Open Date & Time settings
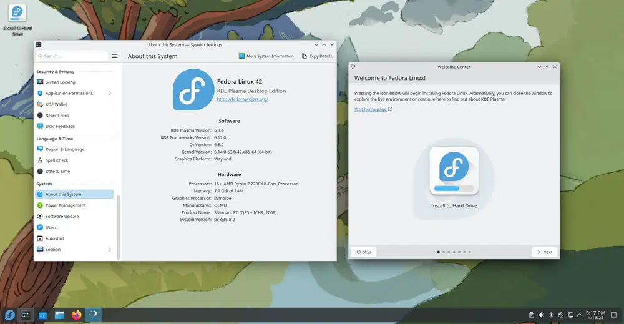This screenshot has width=624, height=324. click(74, 172)
